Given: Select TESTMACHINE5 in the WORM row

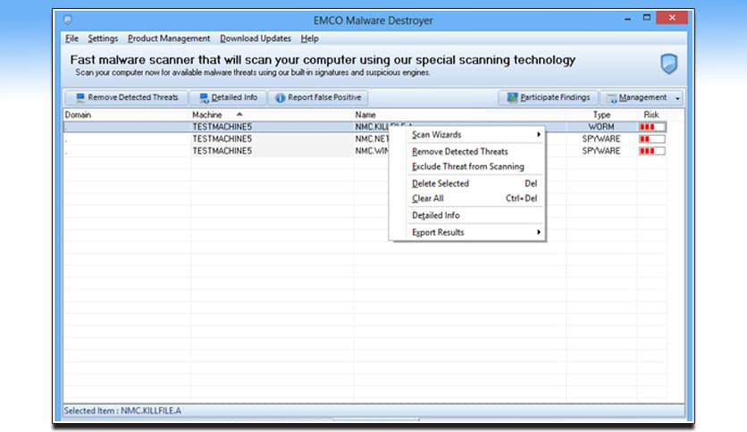Looking at the screenshot, I should point(222,127).
